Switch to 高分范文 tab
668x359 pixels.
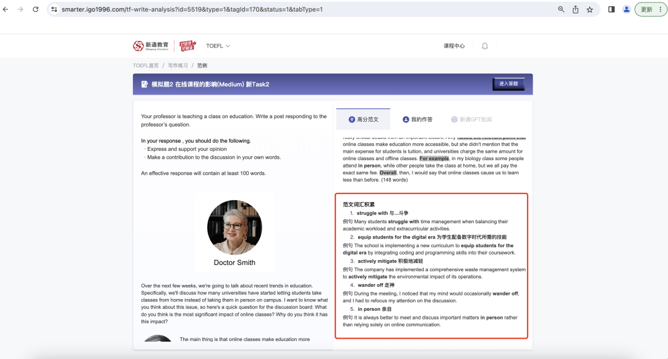363,119
